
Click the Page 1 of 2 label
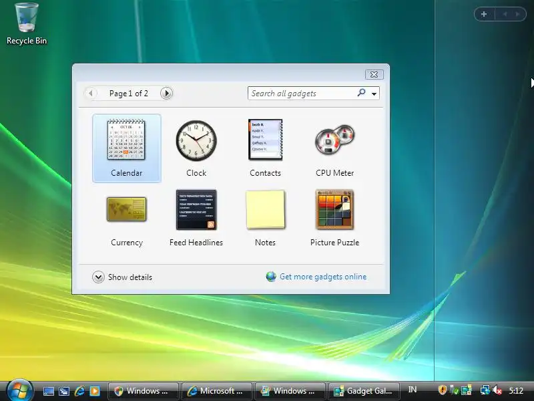(x=129, y=94)
